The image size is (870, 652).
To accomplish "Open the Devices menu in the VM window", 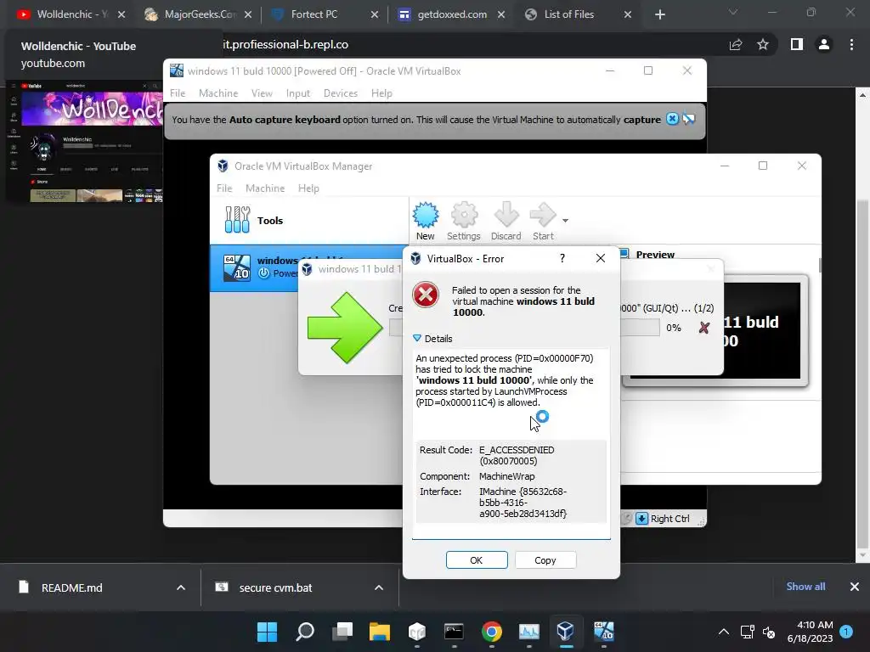I will point(341,93).
